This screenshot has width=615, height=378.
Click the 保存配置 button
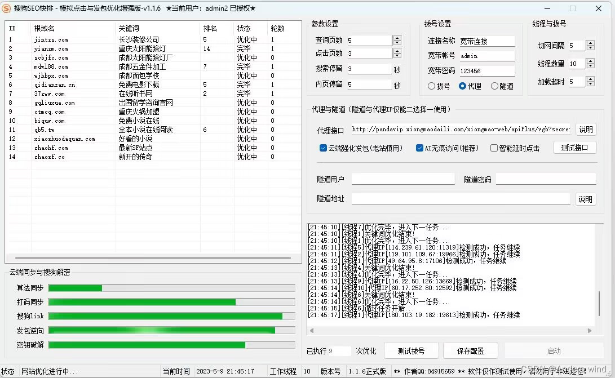[470, 351]
